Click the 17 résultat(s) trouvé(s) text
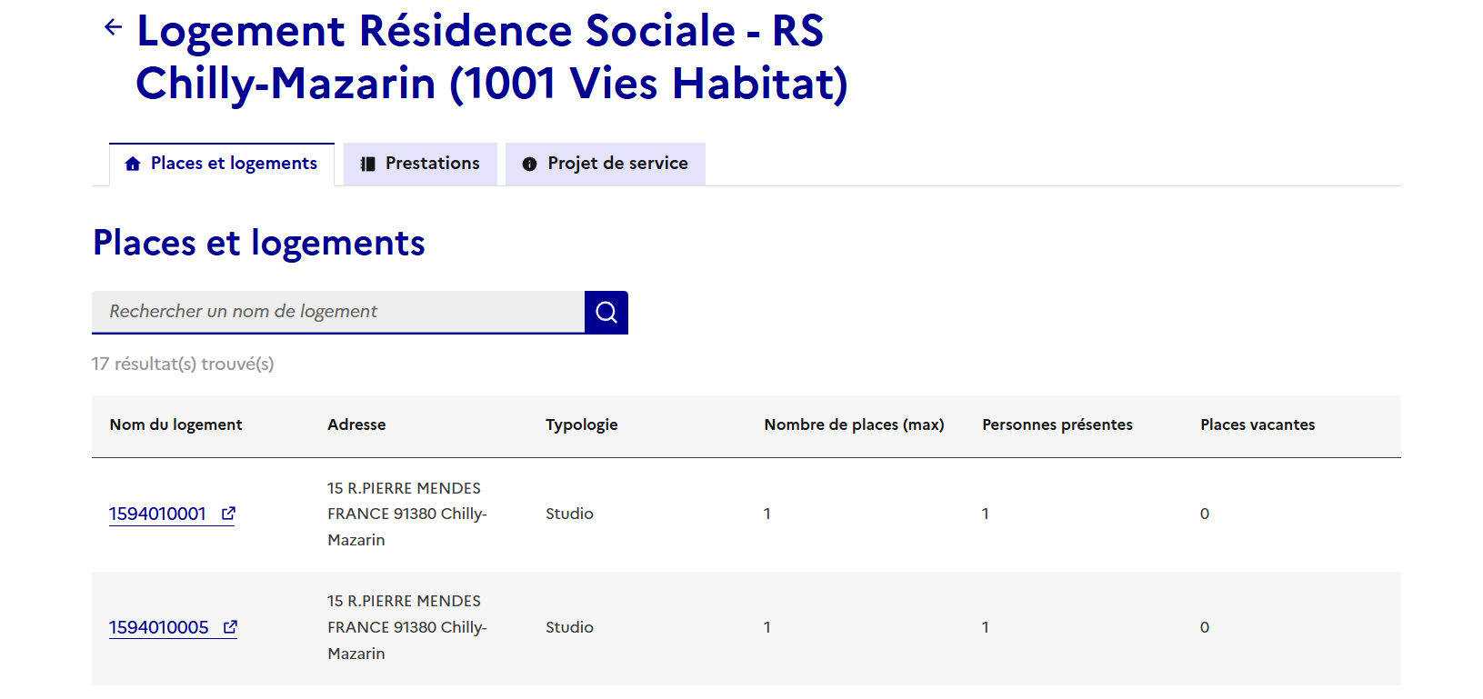The width and height of the screenshot is (1483, 699). (x=183, y=364)
